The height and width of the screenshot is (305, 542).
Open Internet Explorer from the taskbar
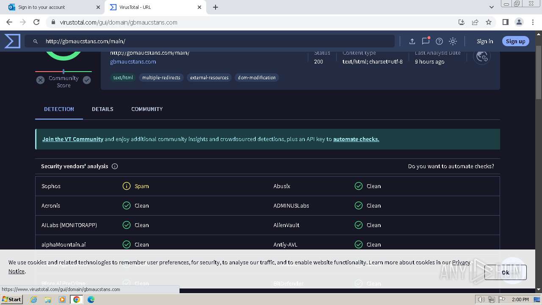coord(33,299)
